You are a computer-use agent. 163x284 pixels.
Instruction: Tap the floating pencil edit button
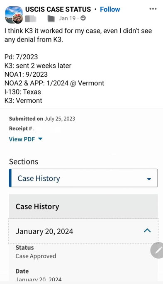(157, 250)
